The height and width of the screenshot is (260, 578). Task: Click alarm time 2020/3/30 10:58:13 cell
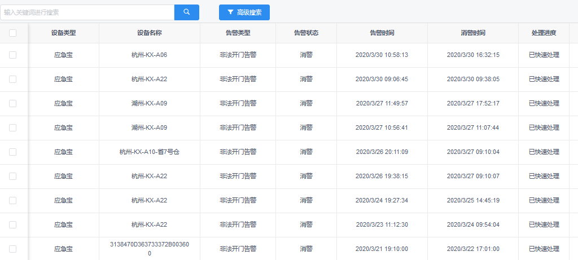382,55
